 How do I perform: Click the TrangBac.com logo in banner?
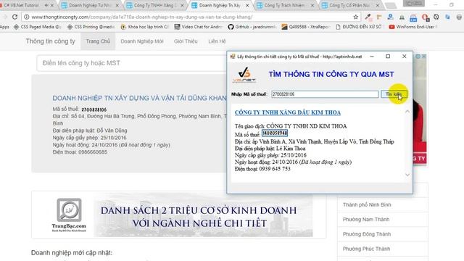point(69,215)
